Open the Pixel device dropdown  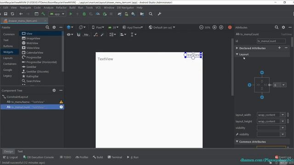click(x=98, y=27)
